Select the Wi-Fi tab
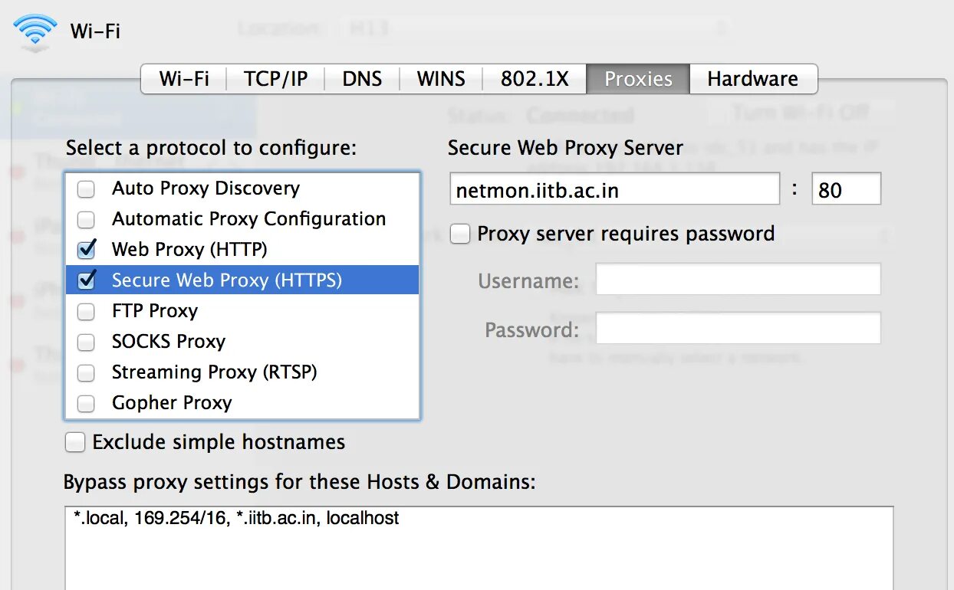Screen dimensions: 954x590 184,79
